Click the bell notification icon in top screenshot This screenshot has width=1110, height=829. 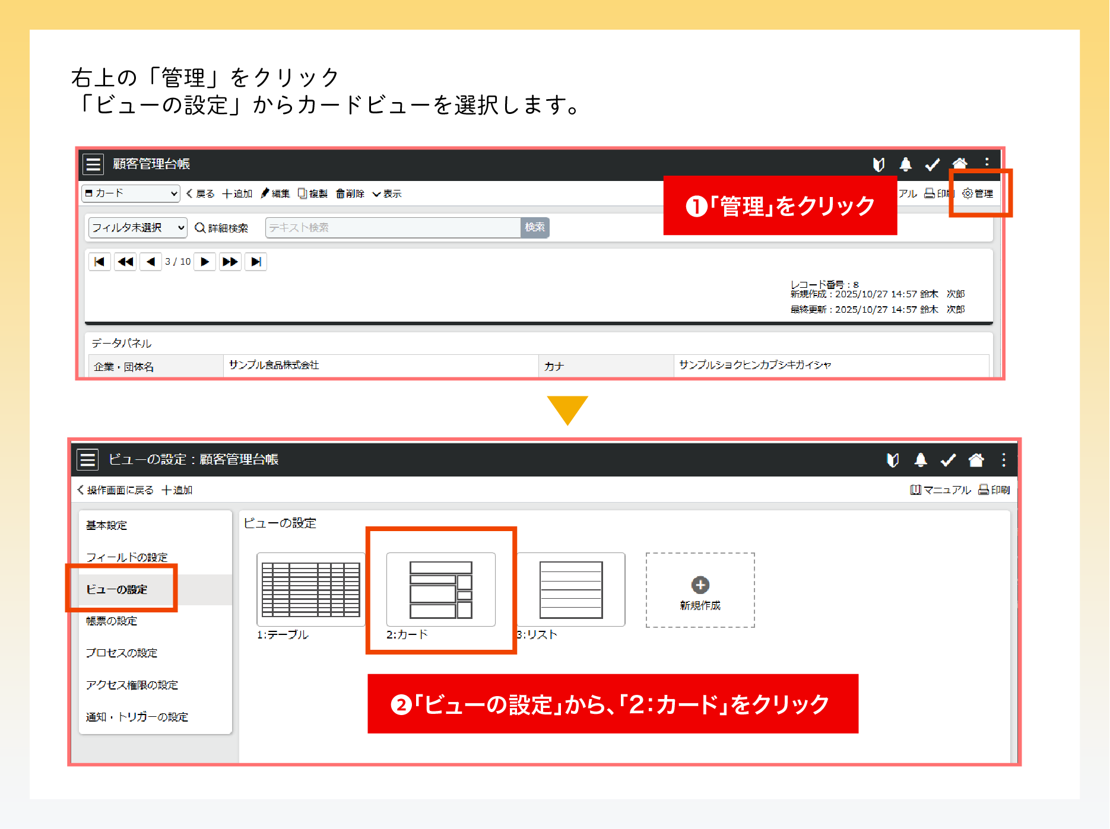(x=905, y=164)
